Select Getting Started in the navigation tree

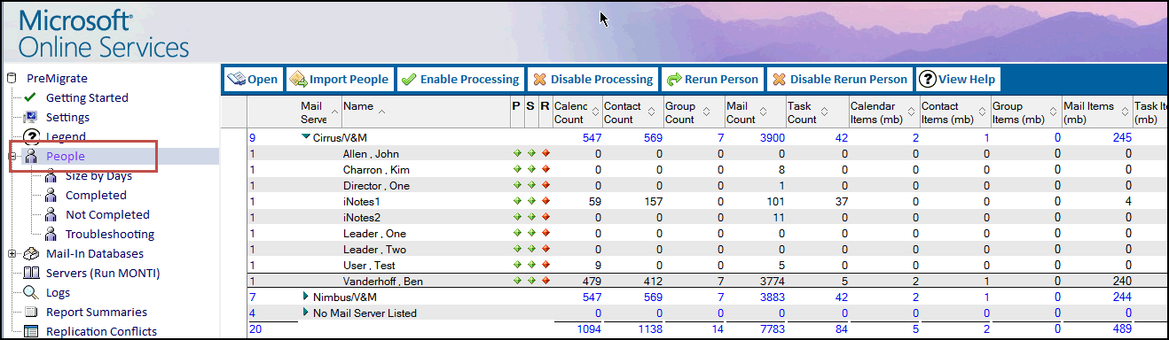coord(87,97)
